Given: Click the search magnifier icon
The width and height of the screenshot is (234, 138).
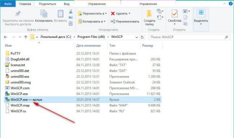Looking at the screenshot, I should [x=226, y=37].
